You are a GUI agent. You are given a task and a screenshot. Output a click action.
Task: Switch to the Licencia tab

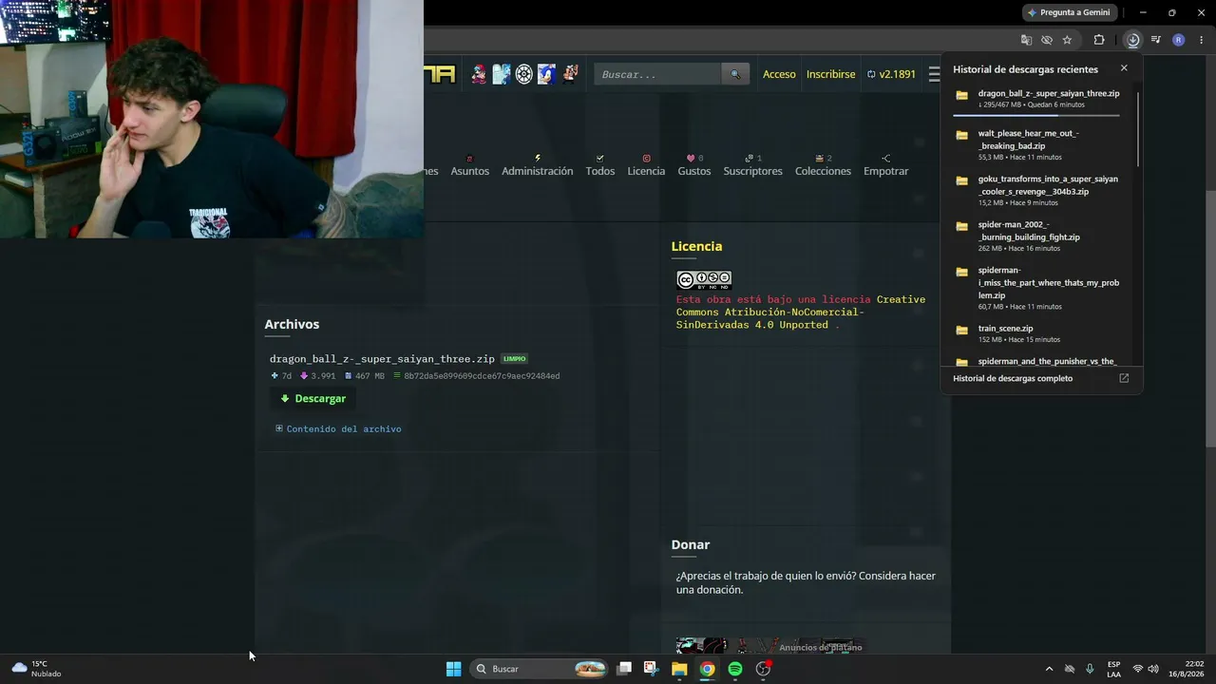click(x=646, y=165)
